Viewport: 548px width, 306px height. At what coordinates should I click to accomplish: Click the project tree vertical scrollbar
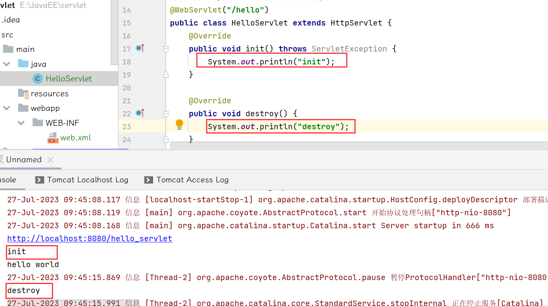[114, 32]
